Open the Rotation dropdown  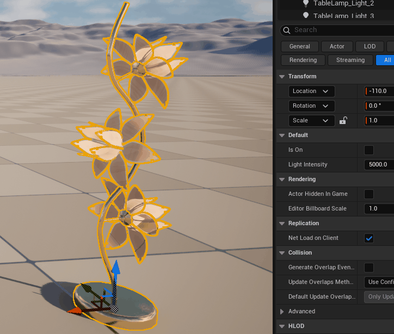311,106
